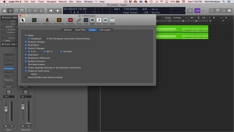Click the Inst 1 volume fader
This screenshot has height=132, width=234.
6,109
